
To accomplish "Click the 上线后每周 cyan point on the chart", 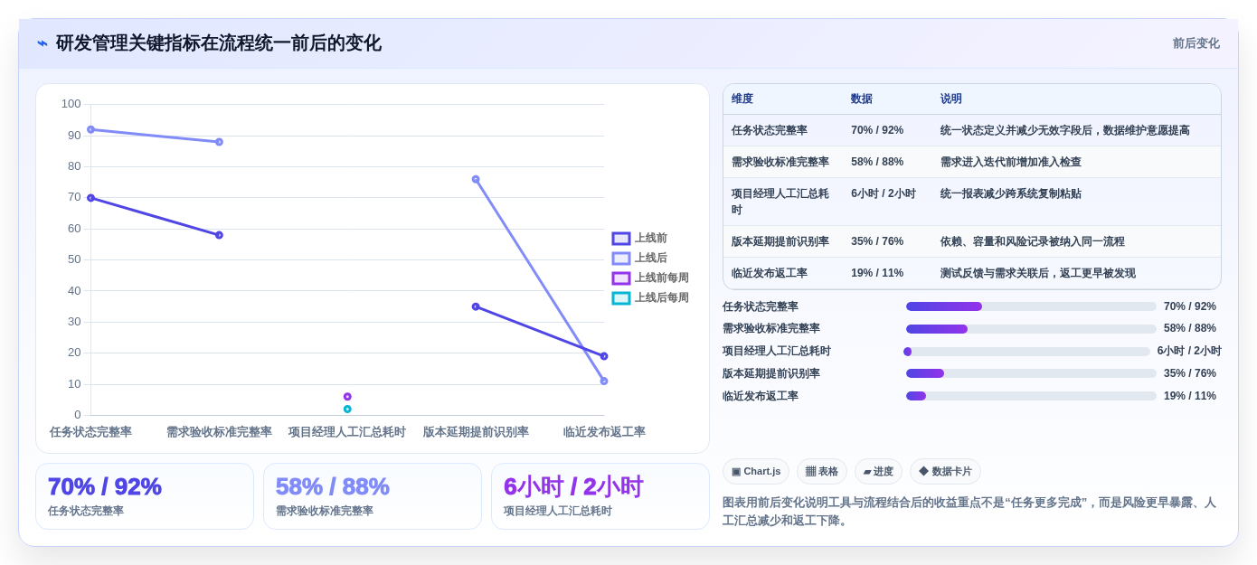I will tap(347, 410).
